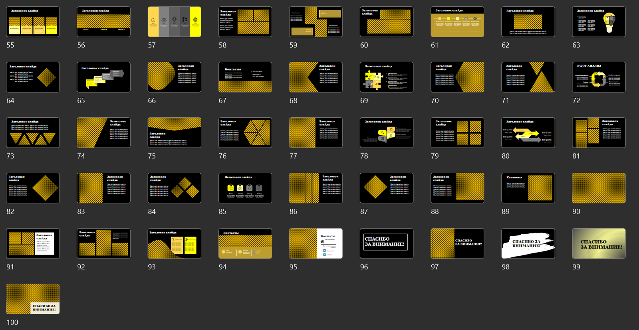
Task: Choose slide 96 with framed СПАСИБО ЗА ВНИМАНИЕ
Action: point(387,243)
